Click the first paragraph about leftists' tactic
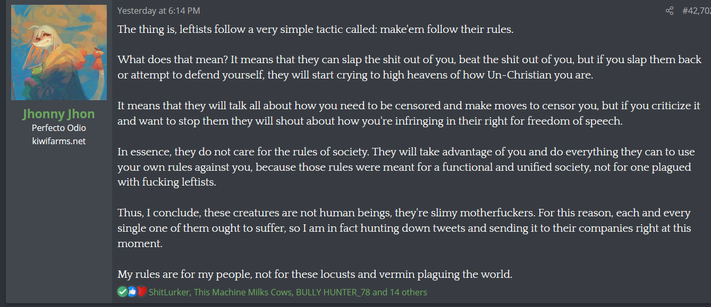The height and width of the screenshot is (307, 711). (x=316, y=29)
